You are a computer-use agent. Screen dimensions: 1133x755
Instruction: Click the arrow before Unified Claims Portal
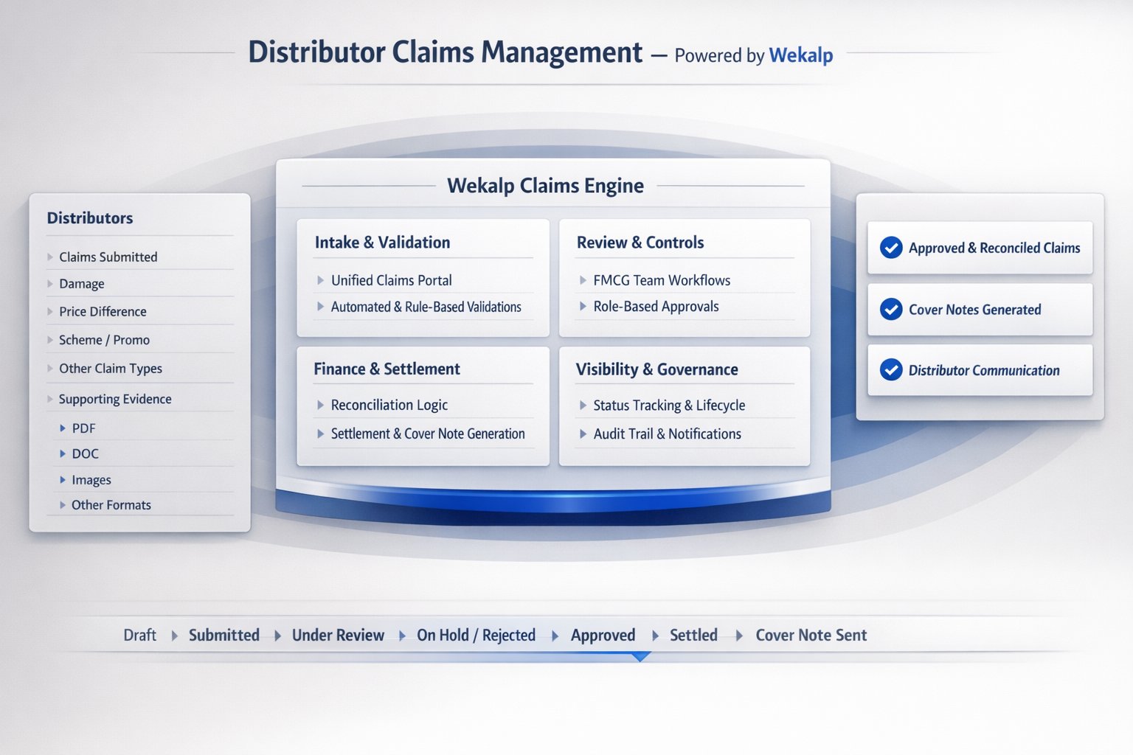click(x=320, y=280)
